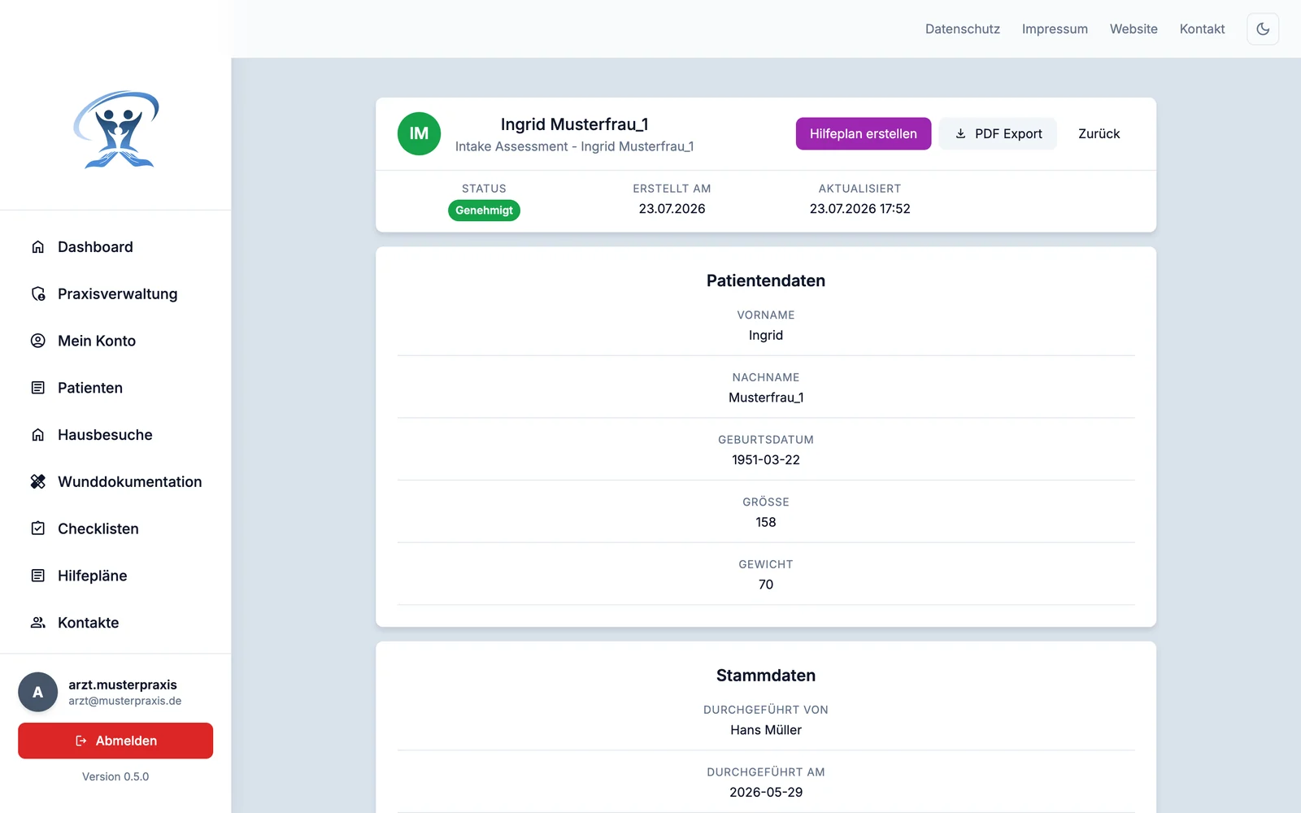Click the Hausbesuche house icon
The width and height of the screenshot is (1301, 813).
tap(38, 435)
